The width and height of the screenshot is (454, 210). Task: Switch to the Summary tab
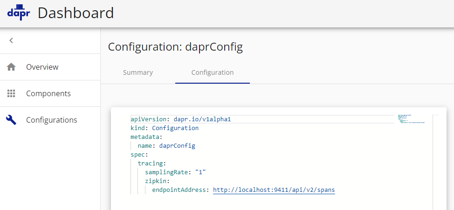tap(138, 72)
